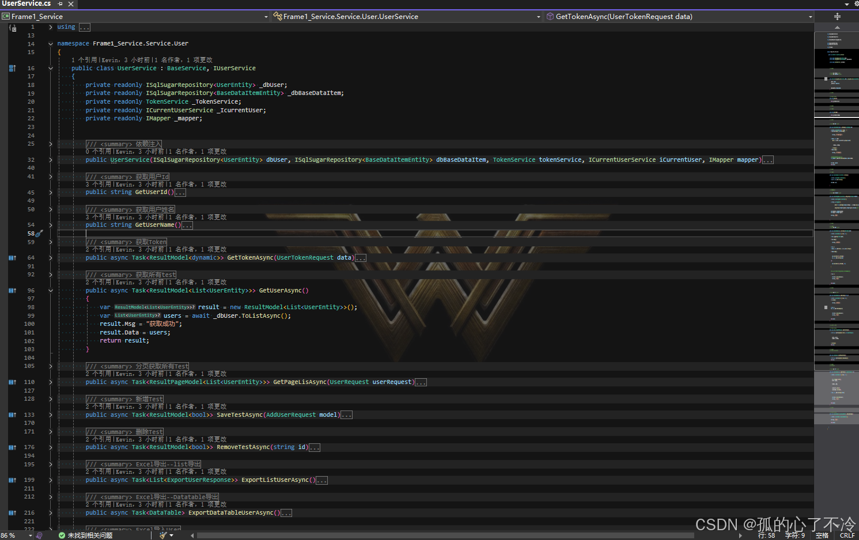859x540 pixels.
Task: Click the CodeLens references above GetUserAsync
Action: [x=156, y=282]
